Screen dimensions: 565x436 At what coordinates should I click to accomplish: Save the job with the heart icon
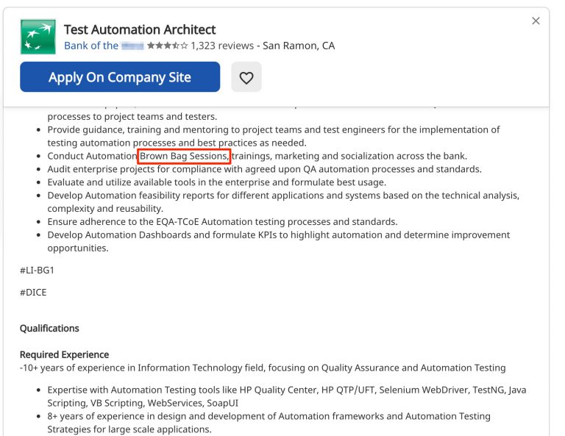tap(246, 77)
